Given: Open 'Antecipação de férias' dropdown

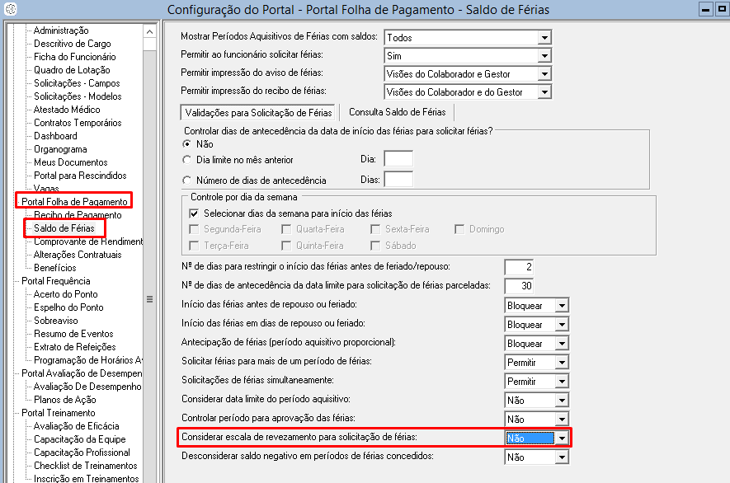Looking at the screenshot, I should [562, 344].
